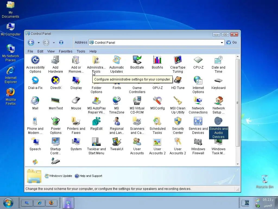Open the DirectX applet
Image resolution: width=278 pixels, height=209 pixels.
point(56,83)
